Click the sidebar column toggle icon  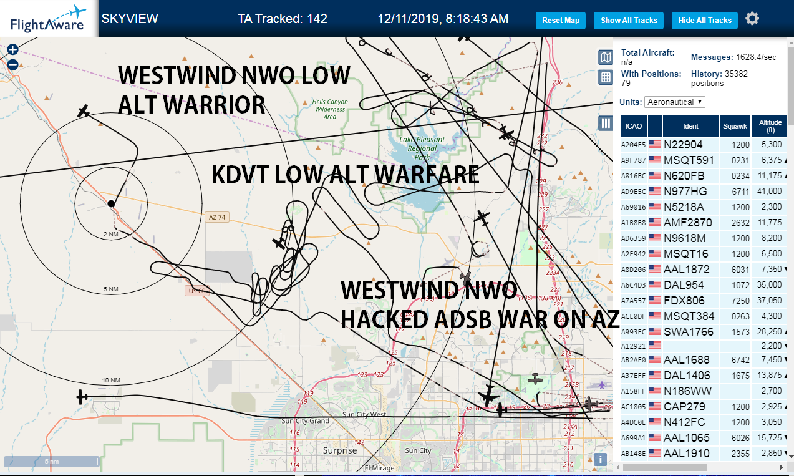click(605, 123)
